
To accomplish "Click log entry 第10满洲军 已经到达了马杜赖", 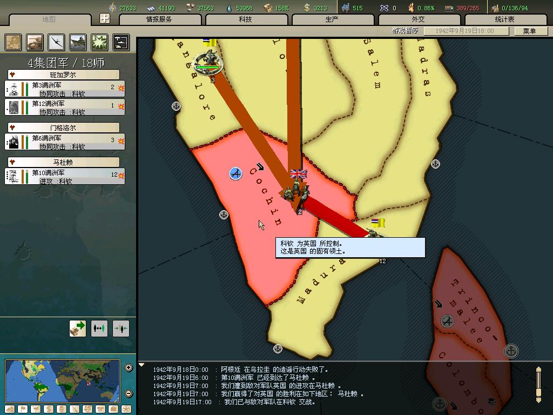I will 234,378.
